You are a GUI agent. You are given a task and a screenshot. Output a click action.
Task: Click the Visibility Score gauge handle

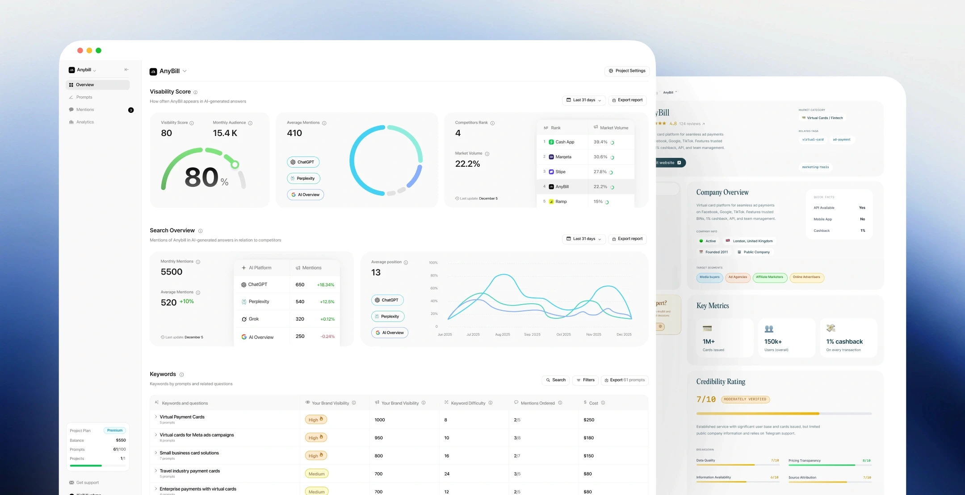point(235,165)
